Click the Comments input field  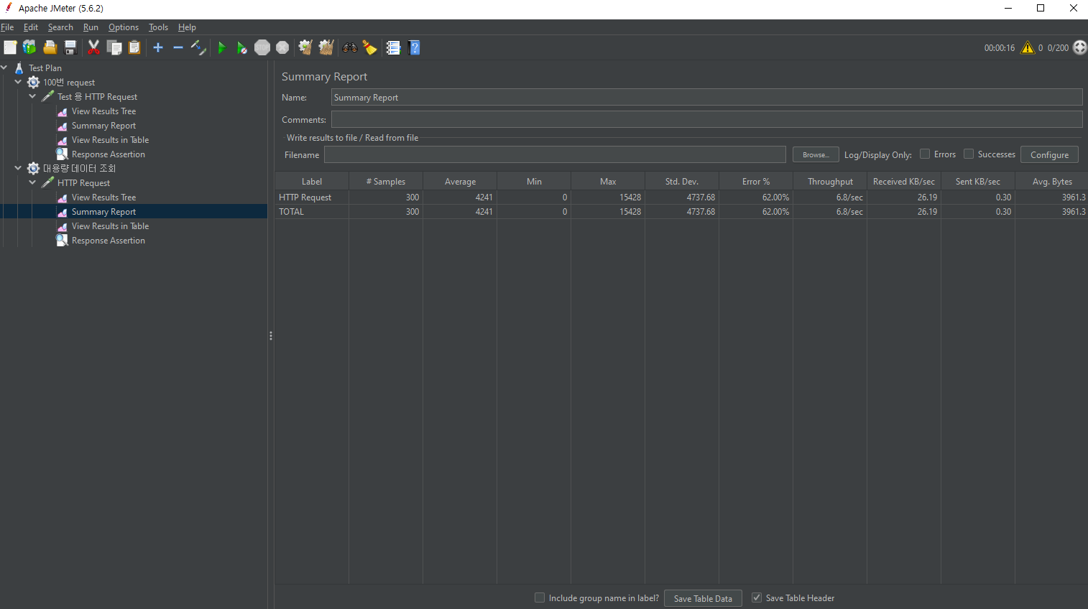coord(706,119)
